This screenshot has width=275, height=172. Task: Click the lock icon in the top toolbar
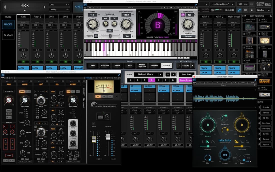click(252, 10)
